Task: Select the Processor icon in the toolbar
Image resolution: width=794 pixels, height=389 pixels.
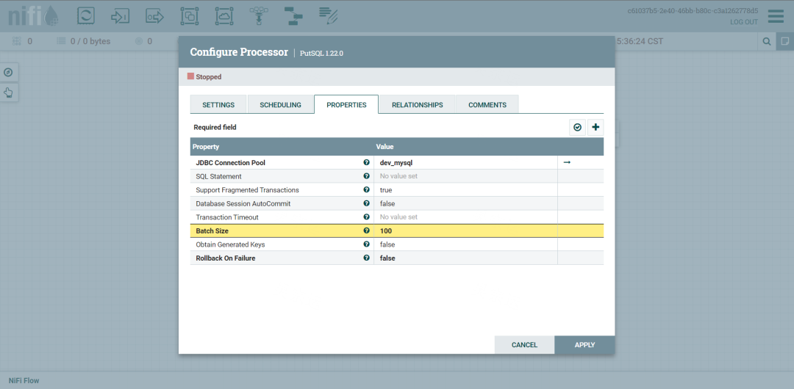Action: (x=86, y=16)
